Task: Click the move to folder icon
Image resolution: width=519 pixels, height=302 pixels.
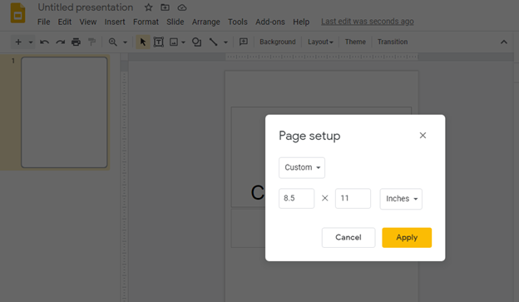Action: pyautogui.click(x=165, y=7)
